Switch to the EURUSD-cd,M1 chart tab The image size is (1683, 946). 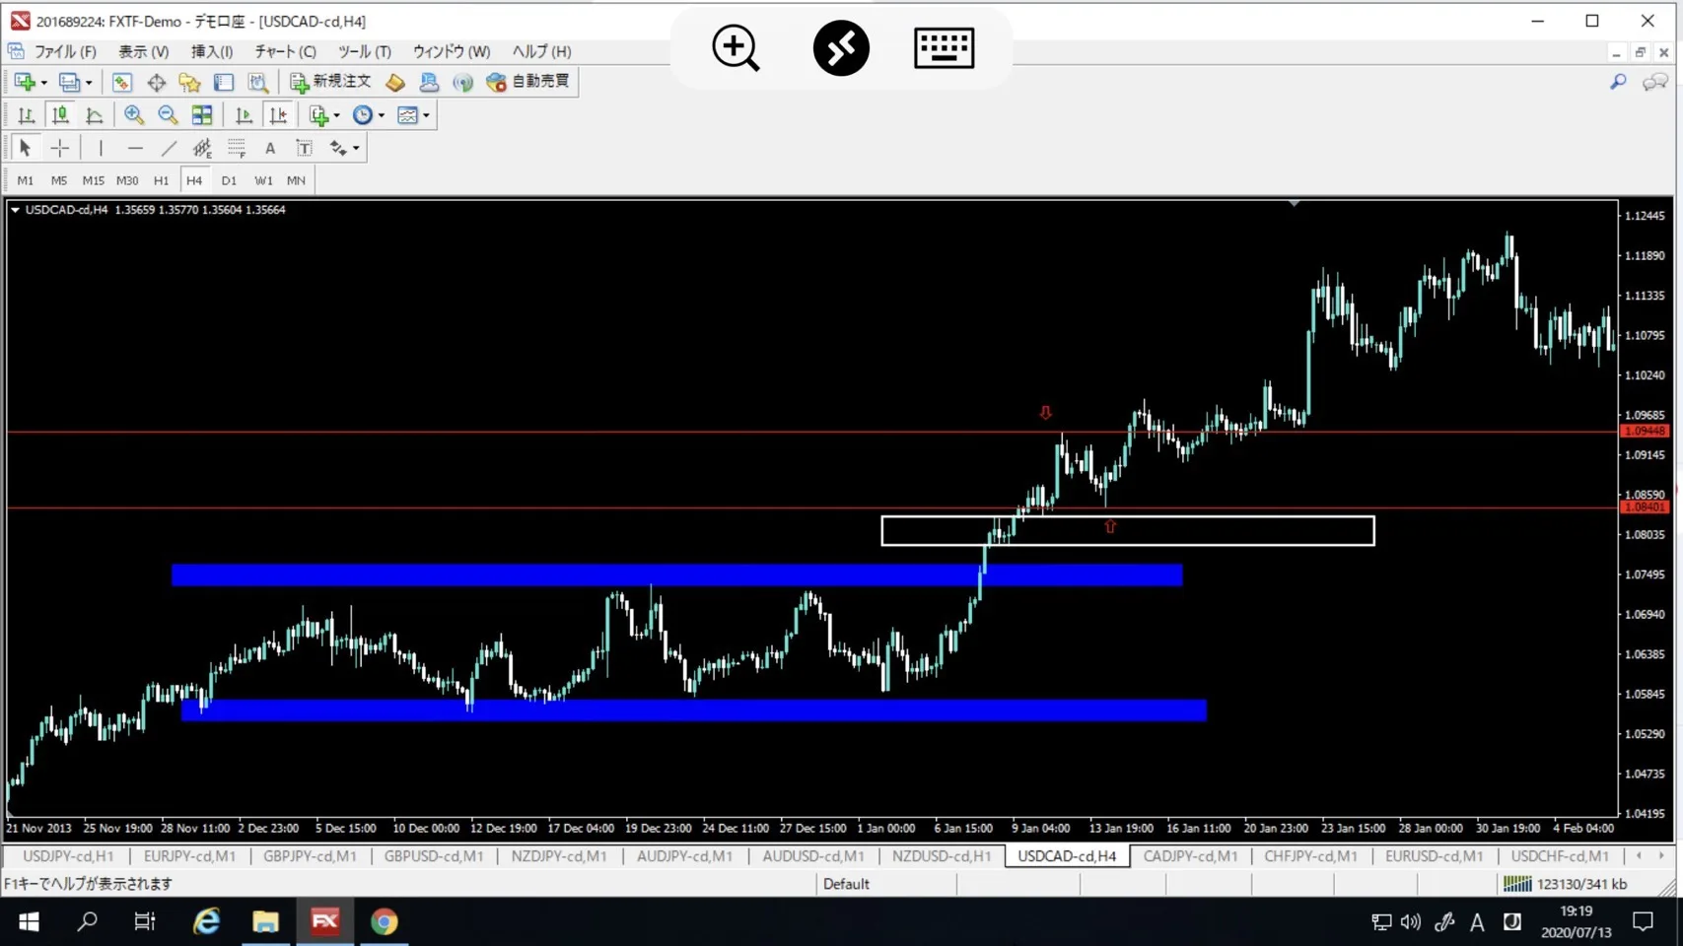[x=1433, y=856]
